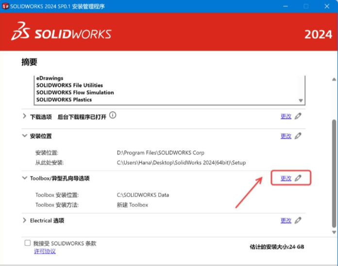Click the 从此处安装 label

50,163
